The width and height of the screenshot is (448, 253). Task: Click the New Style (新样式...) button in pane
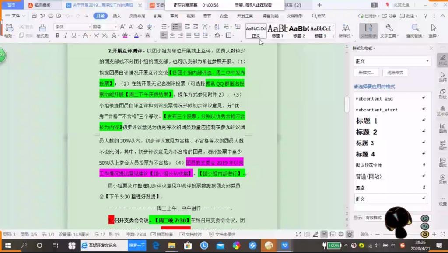pyautogui.click(x=367, y=73)
